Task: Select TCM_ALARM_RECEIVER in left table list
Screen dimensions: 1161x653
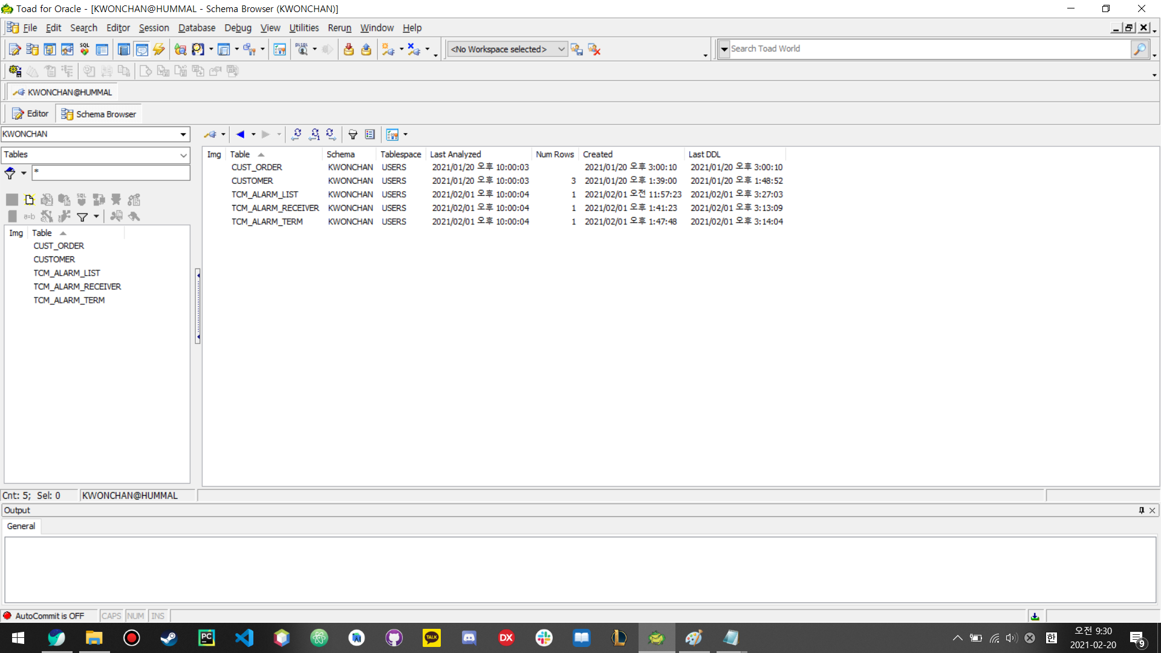Action: (77, 287)
